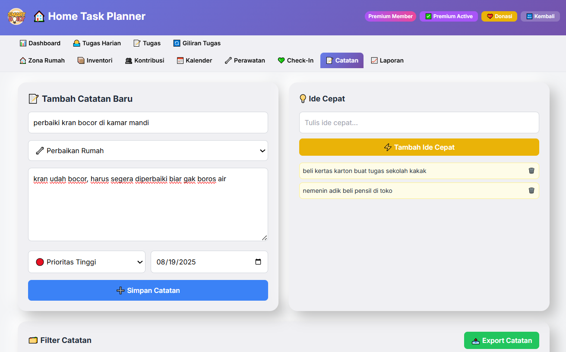Open the Dashboard tab
Image resolution: width=566 pixels, height=352 pixels.
coord(40,43)
